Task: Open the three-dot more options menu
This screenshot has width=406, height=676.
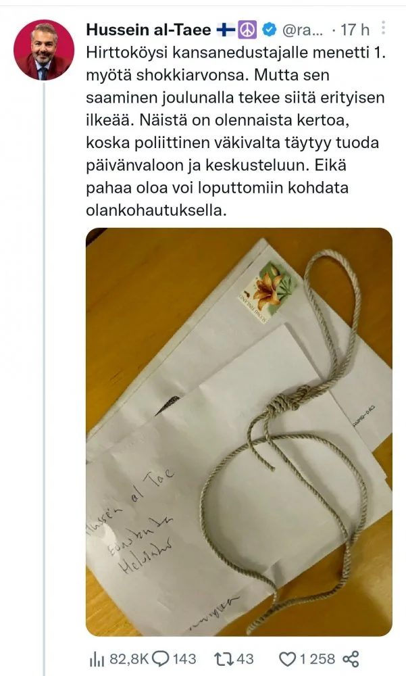Action: click(383, 28)
